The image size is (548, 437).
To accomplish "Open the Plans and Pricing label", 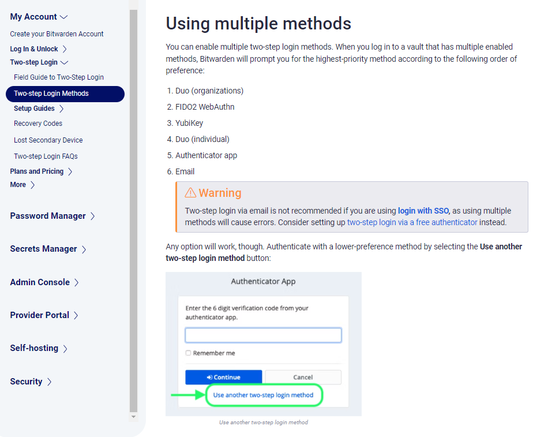I will pyautogui.click(x=37, y=171).
